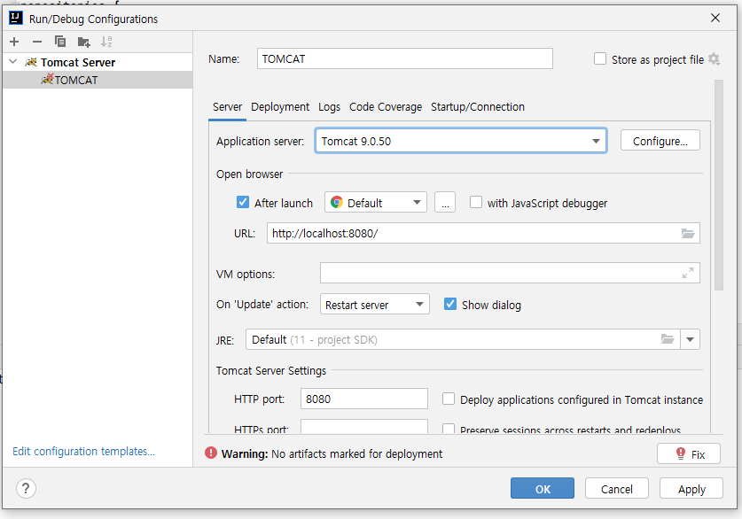
Task: Switch to the Code Coverage tab
Action: [386, 107]
